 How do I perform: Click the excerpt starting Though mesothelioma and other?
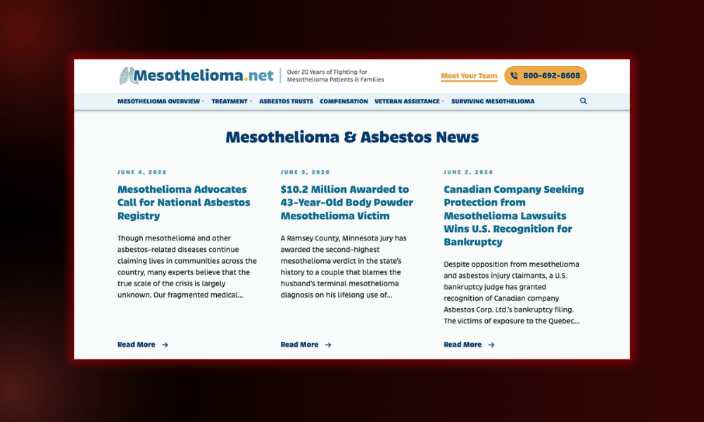point(187,267)
